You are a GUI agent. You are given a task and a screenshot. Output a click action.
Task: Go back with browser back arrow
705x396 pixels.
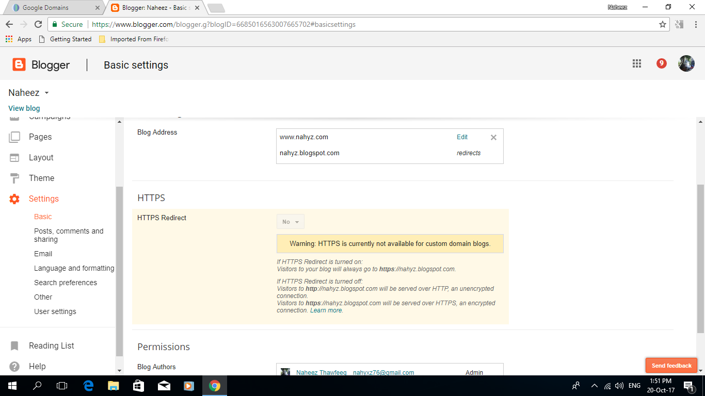pyautogui.click(x=9, y=24)
